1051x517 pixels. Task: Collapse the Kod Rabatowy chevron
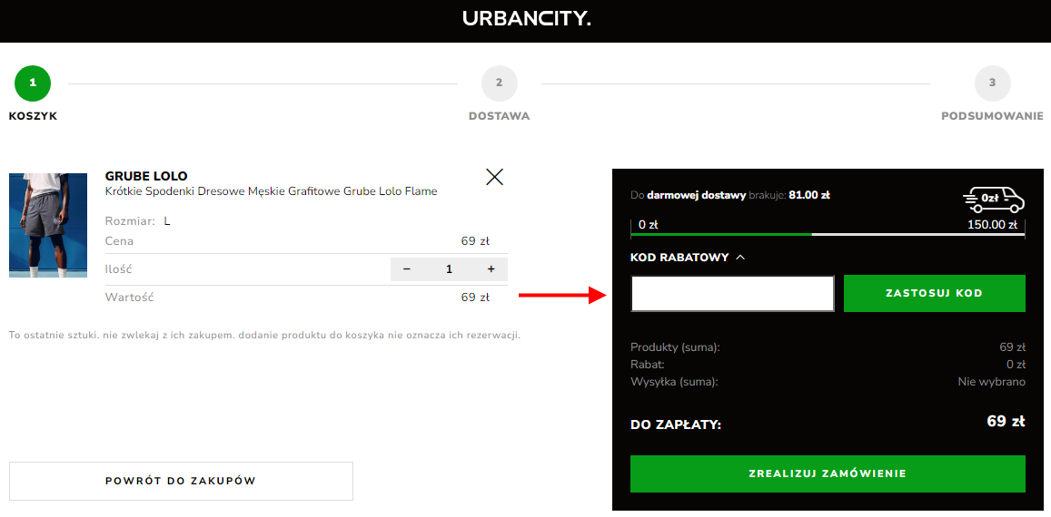tap(740, 258)
